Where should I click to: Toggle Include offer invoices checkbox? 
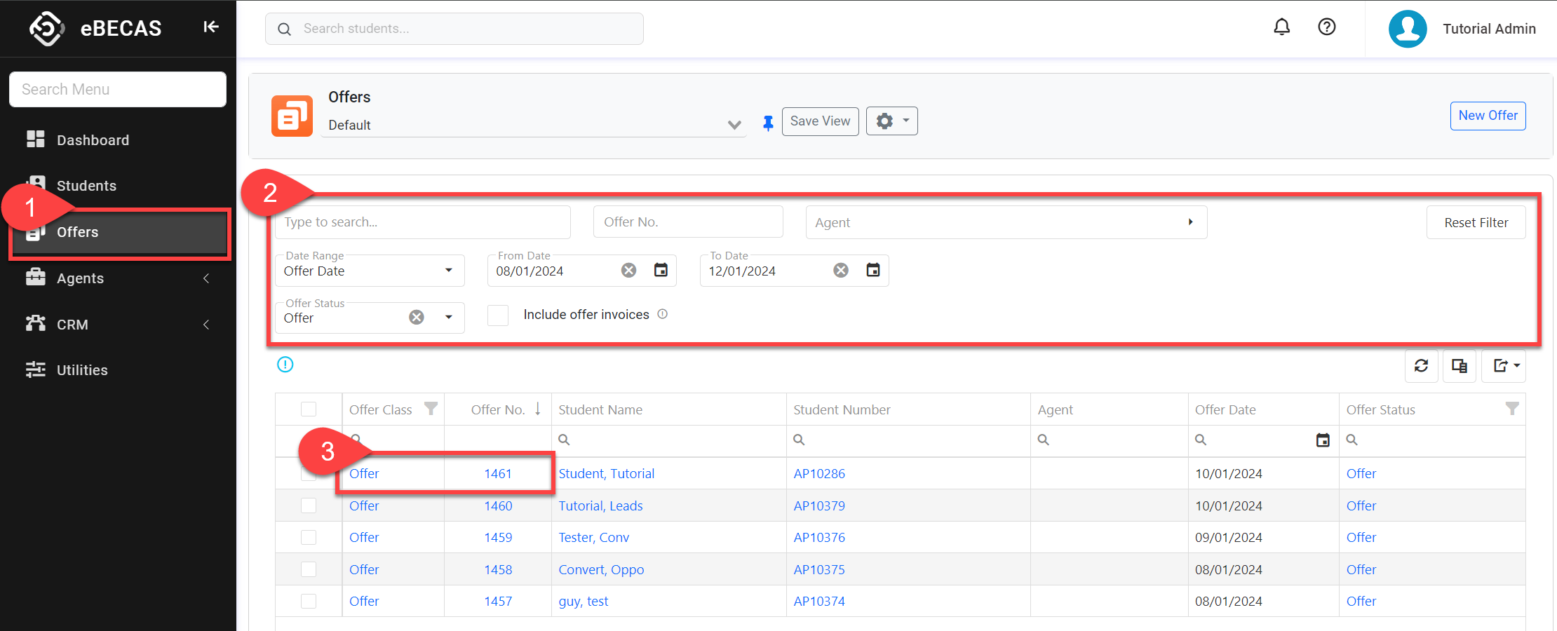click(498, 315)
